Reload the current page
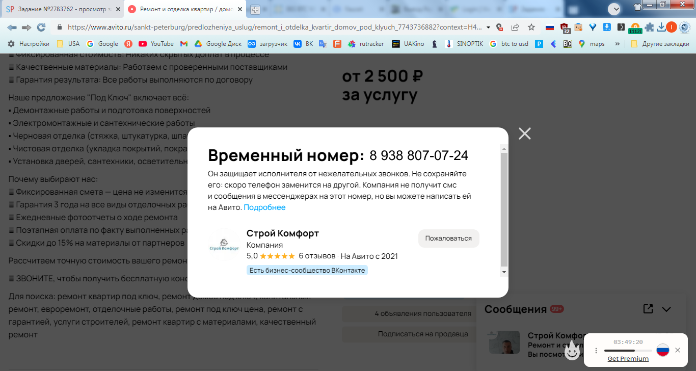Viewport: 696px width, 371px height. 41,27
